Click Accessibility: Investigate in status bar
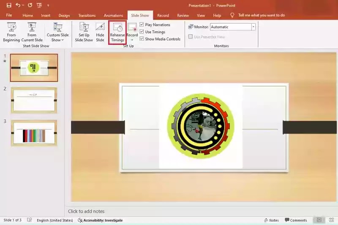The width and height of the screenshot is (338, 225). 100,220
